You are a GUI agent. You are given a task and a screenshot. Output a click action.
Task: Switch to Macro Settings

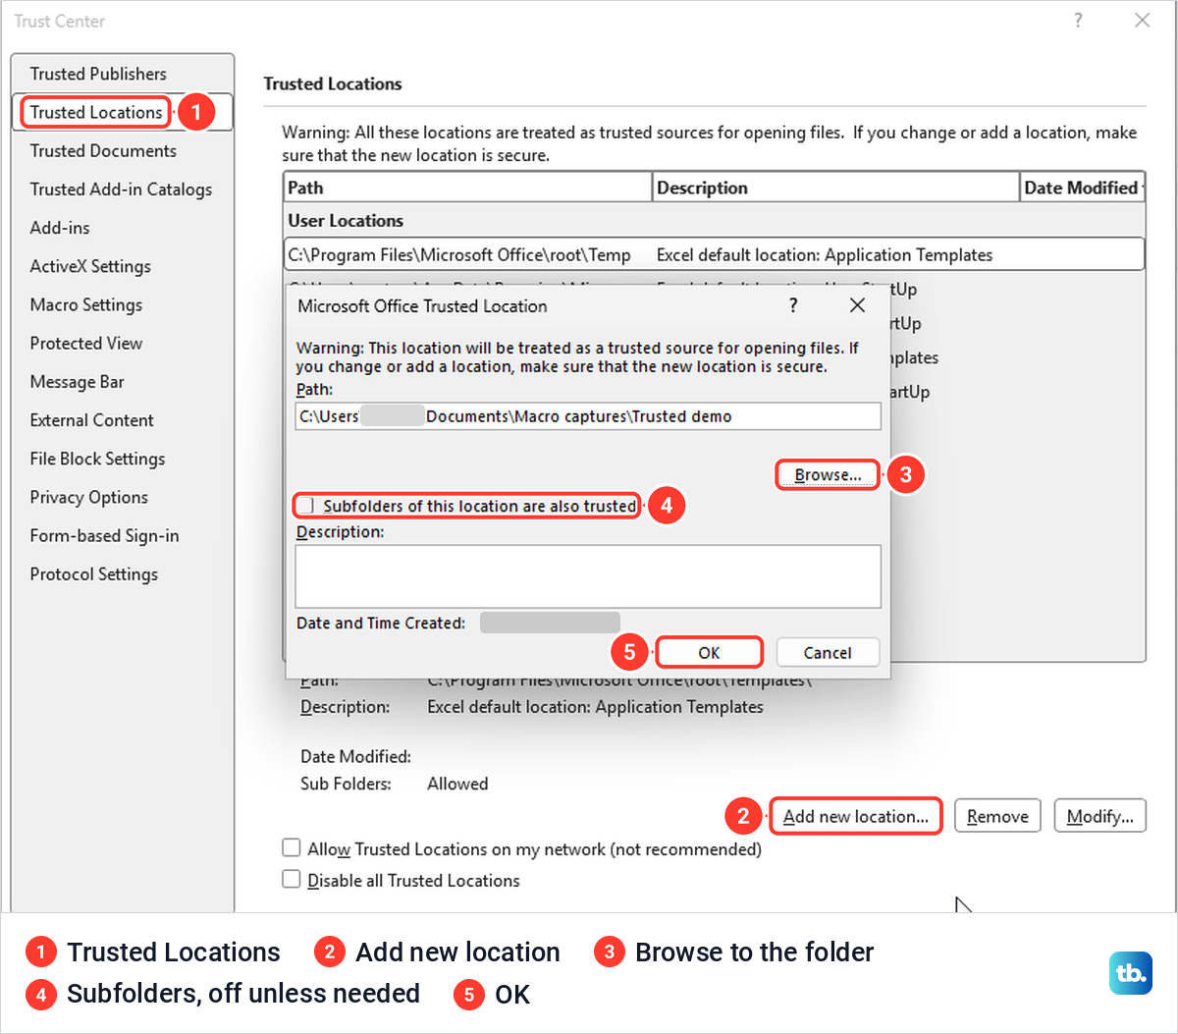coord(86,304)
